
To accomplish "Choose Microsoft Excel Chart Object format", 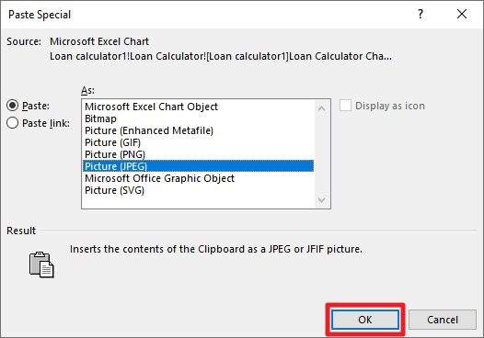I will point(151,107).
